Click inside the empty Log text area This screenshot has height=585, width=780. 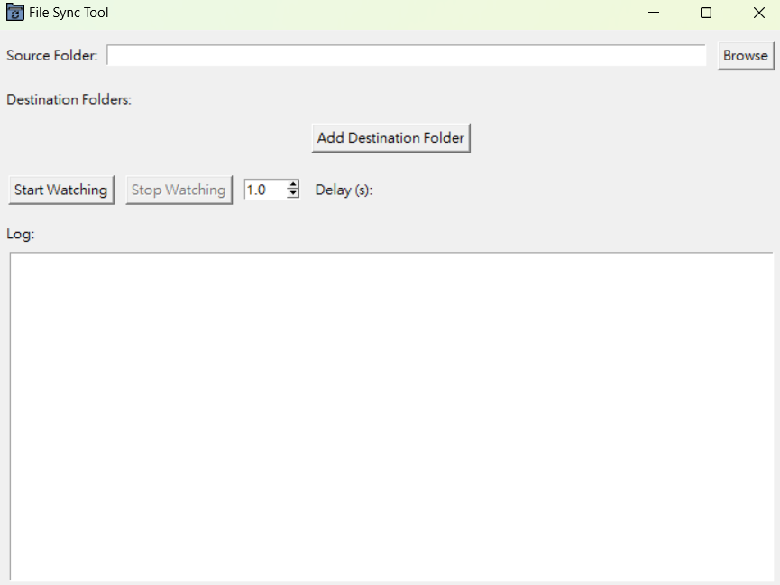click(x=391, y=415)
